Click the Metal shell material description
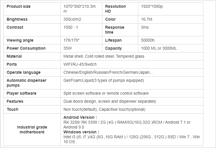The image size is (216, 148). point(104,56)
